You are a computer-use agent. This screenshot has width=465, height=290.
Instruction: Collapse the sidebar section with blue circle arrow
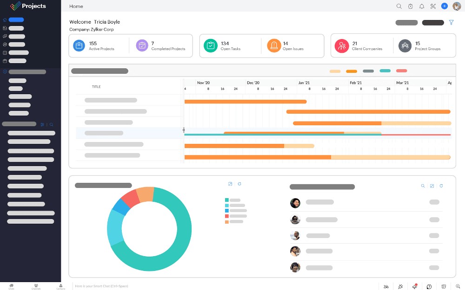5,71
